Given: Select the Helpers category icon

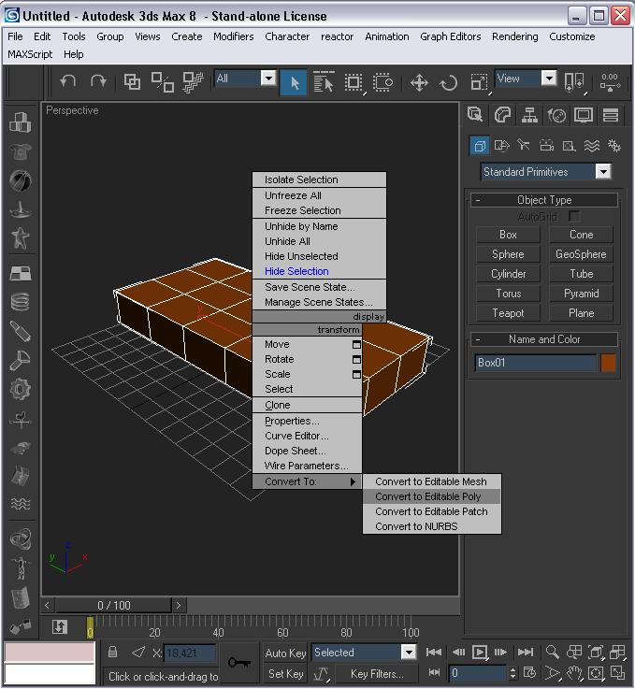Looking at the screenshot, I should [x=570, y=146].
